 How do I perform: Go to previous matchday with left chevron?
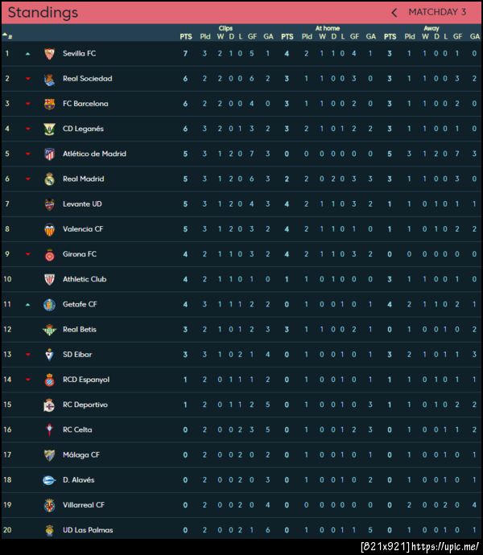[x=394, y=13]
